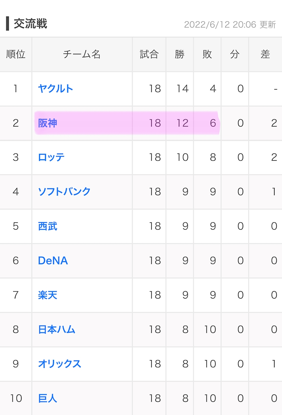Open the 日本ハム team link
282x415 pixels.
[x=56, y=329]
